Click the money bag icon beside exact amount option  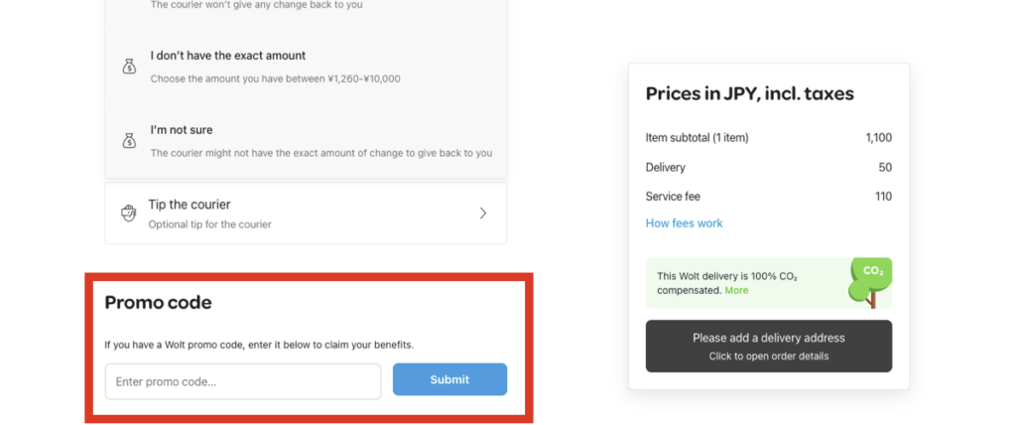130,67
